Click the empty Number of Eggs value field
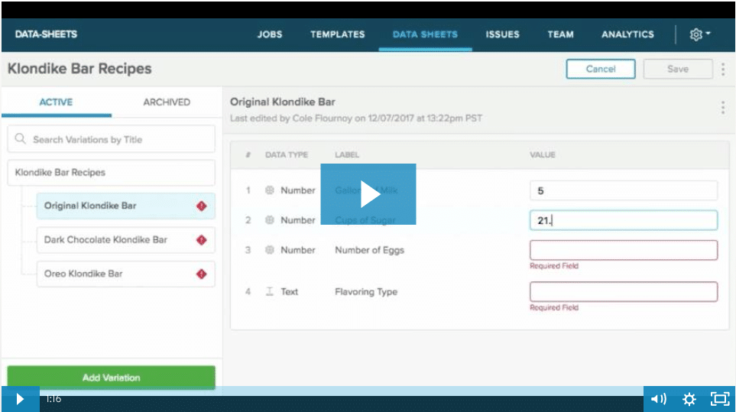 (624, 250)
